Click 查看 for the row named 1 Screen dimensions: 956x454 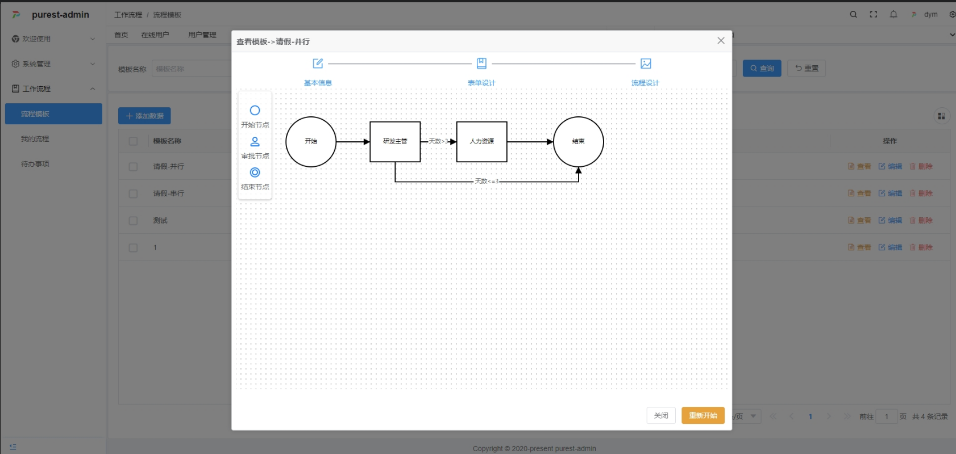point(859,247)
